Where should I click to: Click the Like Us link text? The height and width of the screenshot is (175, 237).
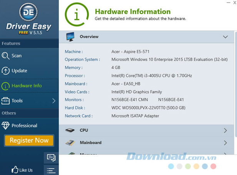coord(26,170)
